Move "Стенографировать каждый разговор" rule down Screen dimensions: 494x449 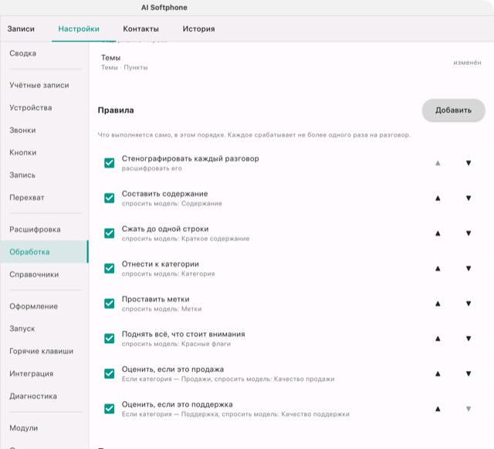click(x=469, y=163)
